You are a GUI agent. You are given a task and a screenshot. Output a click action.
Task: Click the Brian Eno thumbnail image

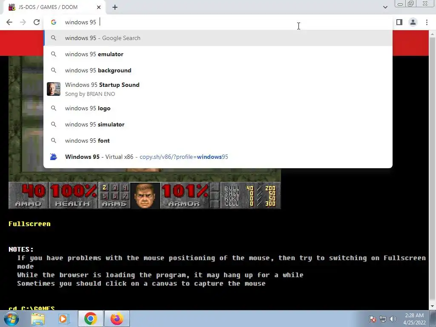[x=53, y=89]
